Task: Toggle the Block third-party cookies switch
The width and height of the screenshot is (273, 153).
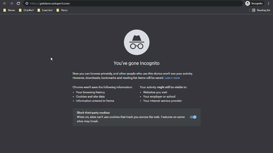Action: tap(193, 117)
